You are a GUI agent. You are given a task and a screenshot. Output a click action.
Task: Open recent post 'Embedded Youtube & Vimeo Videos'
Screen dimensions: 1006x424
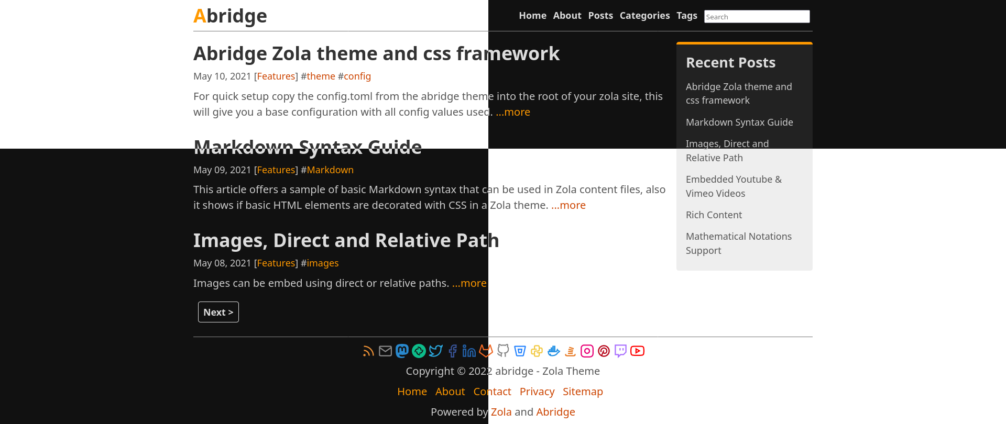click(x=734, y=186)
